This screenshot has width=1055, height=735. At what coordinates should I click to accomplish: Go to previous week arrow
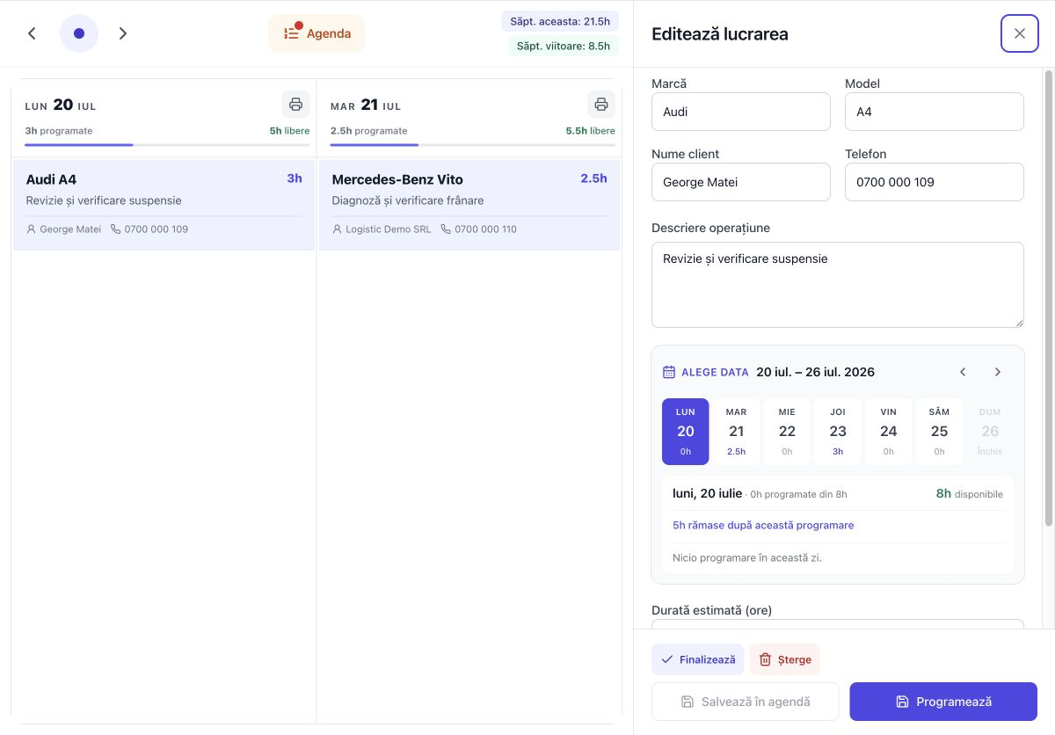(x=32, y=33)
